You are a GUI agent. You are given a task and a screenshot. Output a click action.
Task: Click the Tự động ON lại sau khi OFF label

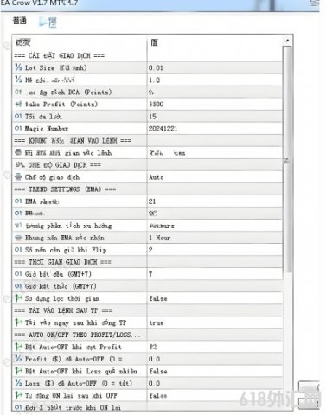point(71,395)
